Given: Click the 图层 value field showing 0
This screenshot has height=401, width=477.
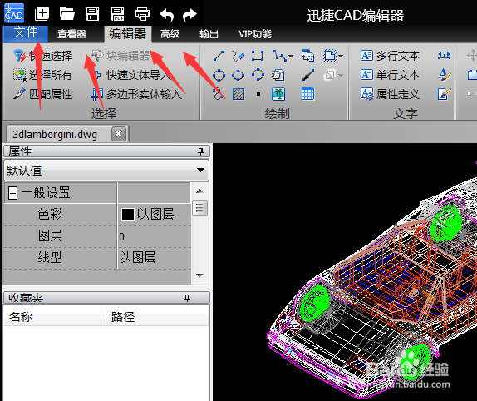Looking at the screenshot, I should pos(155,236).
